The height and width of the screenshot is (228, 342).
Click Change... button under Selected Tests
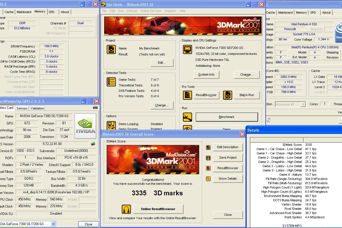click(x=162, y=105)
